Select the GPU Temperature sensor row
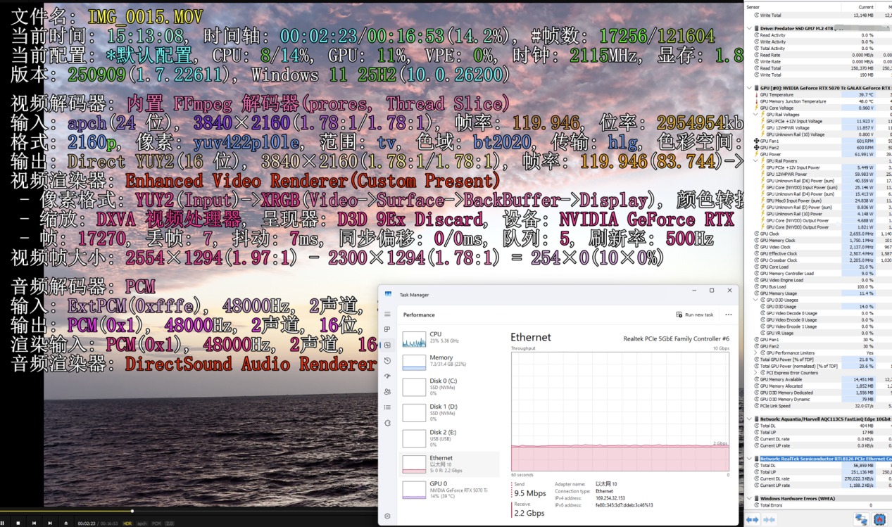 (819, 94)
